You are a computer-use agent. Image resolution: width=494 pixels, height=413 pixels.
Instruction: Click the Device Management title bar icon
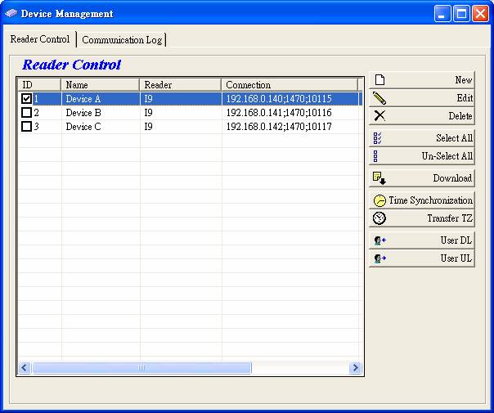pyautogui.click(x=11, y=13)
